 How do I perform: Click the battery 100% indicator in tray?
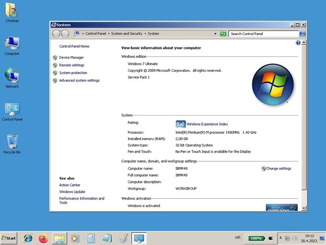(256, 238)
